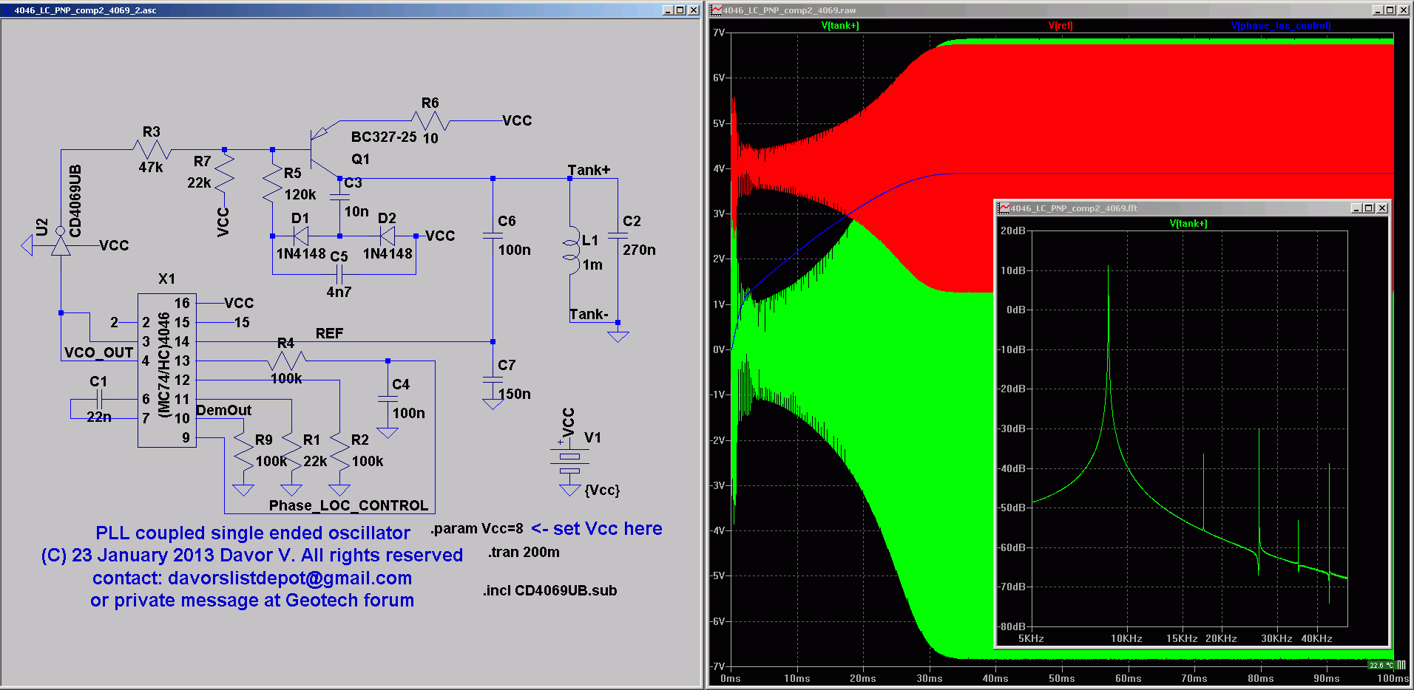This screenshot has width=1414, height=690.
Task: Click the 'PLL coupled single ended oscillator' comment
Action: (x=252, y=533)
